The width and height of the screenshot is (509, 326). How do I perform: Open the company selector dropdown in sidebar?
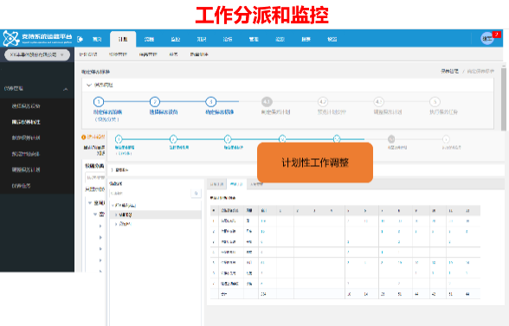pos(37,54)
